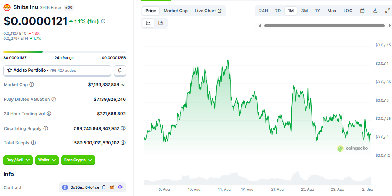Click the 2797 ETH price line
Screen dimensions: 392x196
[x=16, y=39]
